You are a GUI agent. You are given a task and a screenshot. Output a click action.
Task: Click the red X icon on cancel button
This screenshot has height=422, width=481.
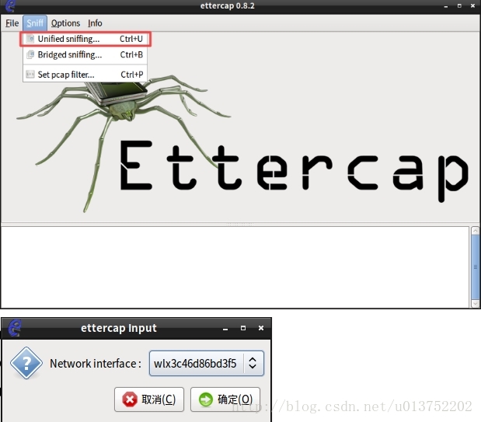click(130, 399)
